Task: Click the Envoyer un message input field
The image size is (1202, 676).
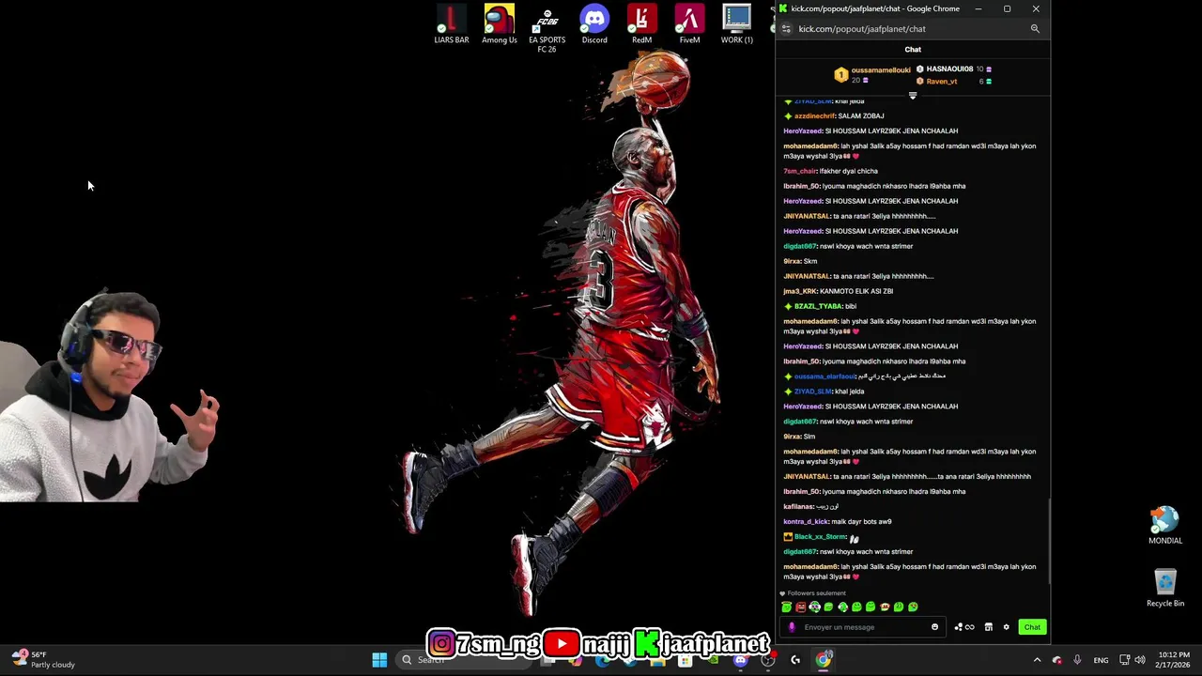Action: point(862,627)
